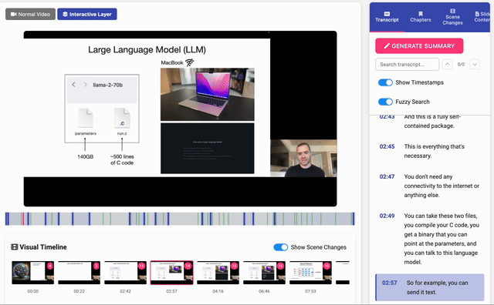Go to next search result arrow
The height and width of the screenshot is (305, 494).
tap(475, 65)
